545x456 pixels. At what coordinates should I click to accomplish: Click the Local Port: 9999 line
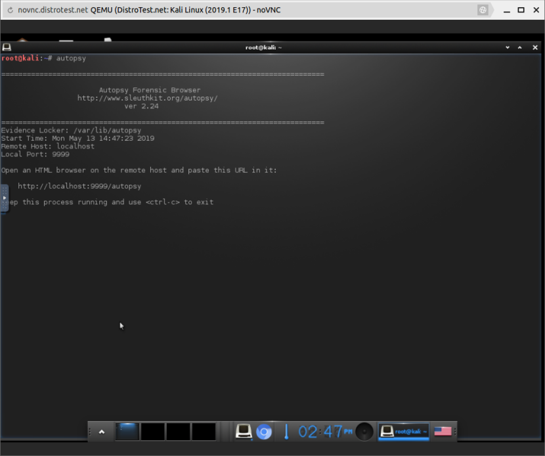pos(35,154)
